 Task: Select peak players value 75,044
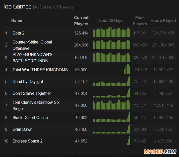[140, 81]
